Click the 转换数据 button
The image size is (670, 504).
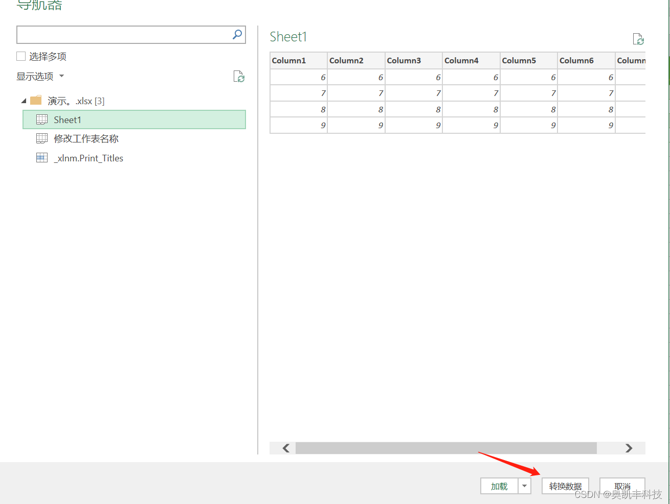tap(565, 486)
